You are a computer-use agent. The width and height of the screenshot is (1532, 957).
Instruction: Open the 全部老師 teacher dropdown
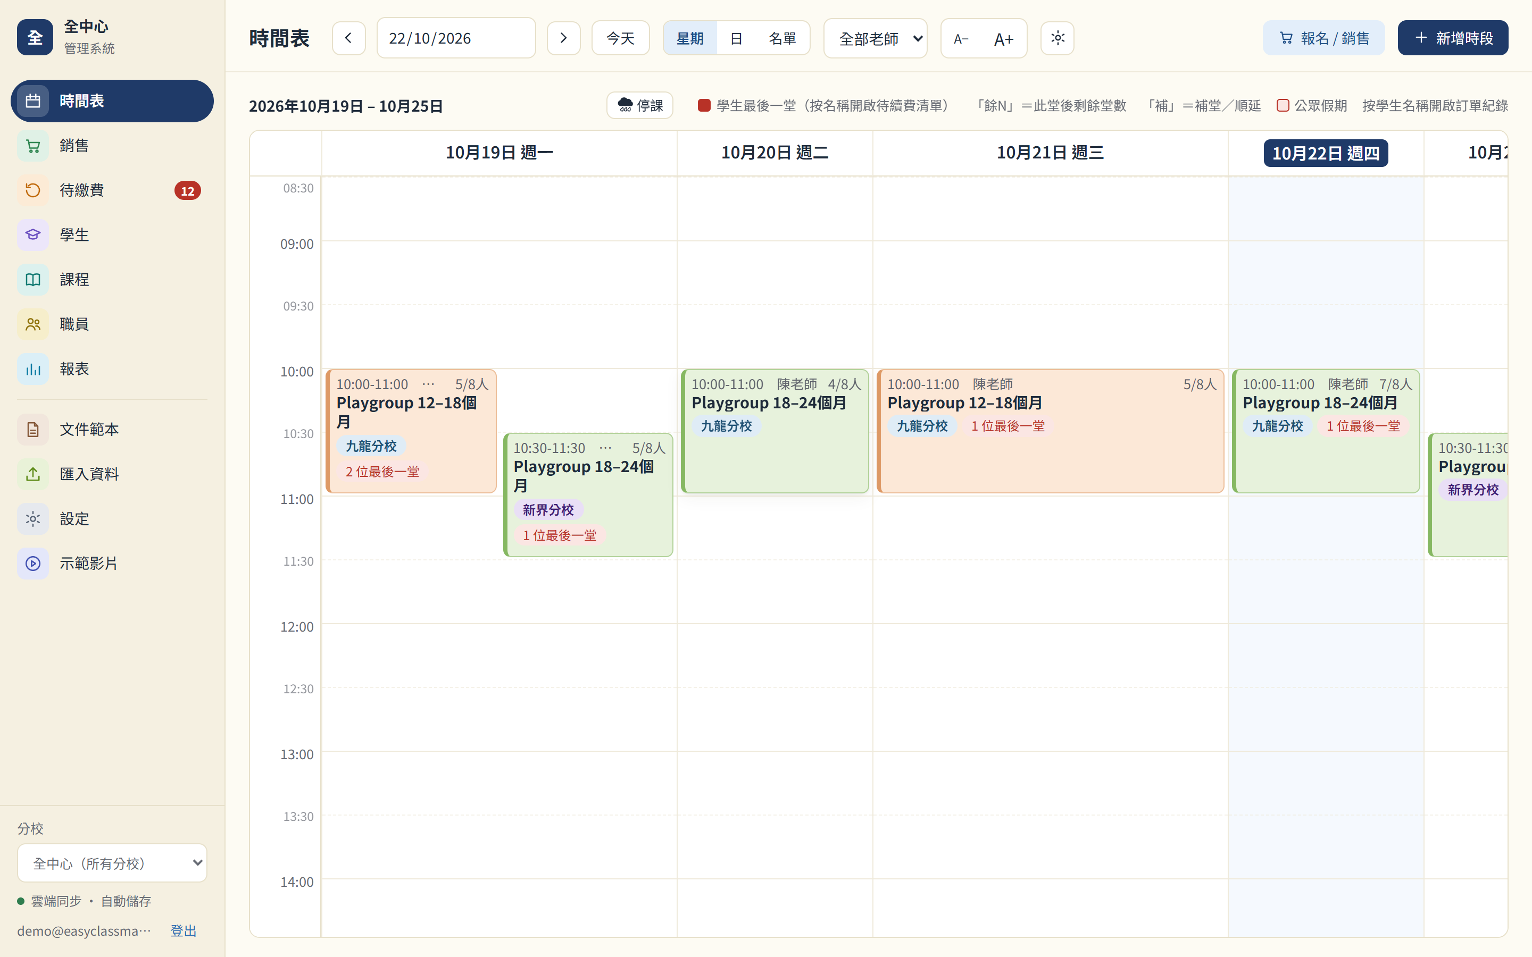point(876,39)
